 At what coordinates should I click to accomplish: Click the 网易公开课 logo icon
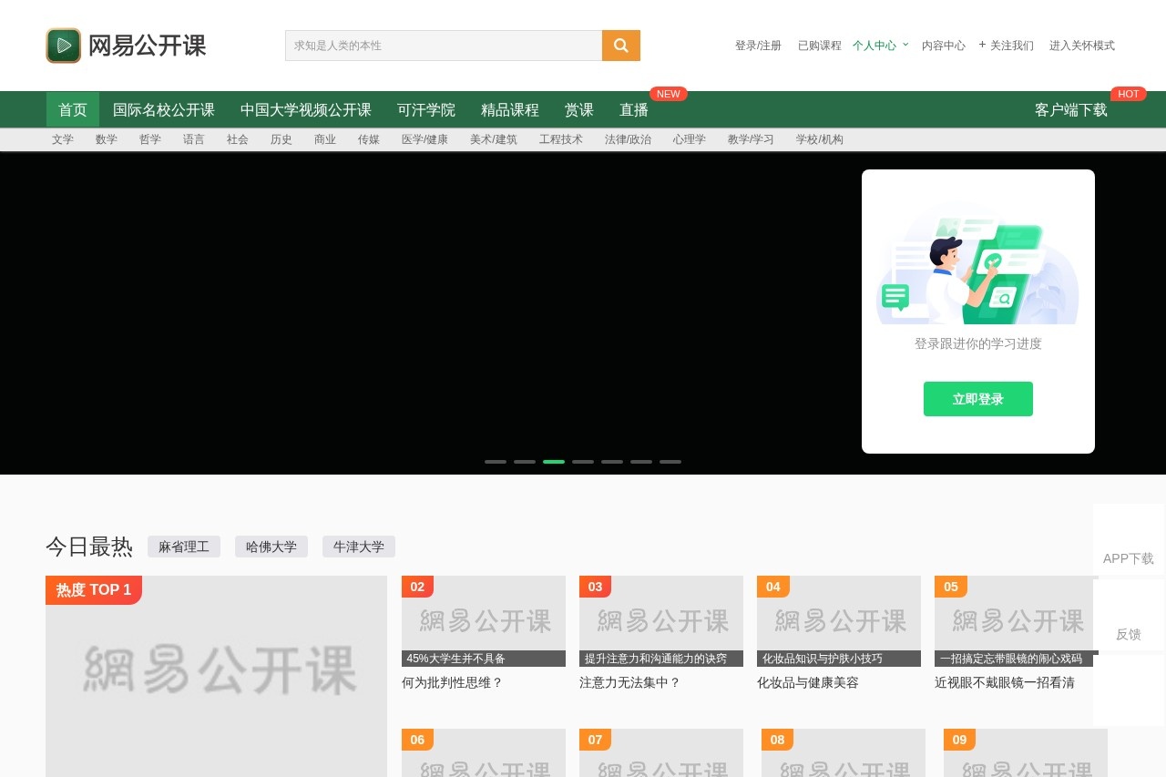(63, 45)
